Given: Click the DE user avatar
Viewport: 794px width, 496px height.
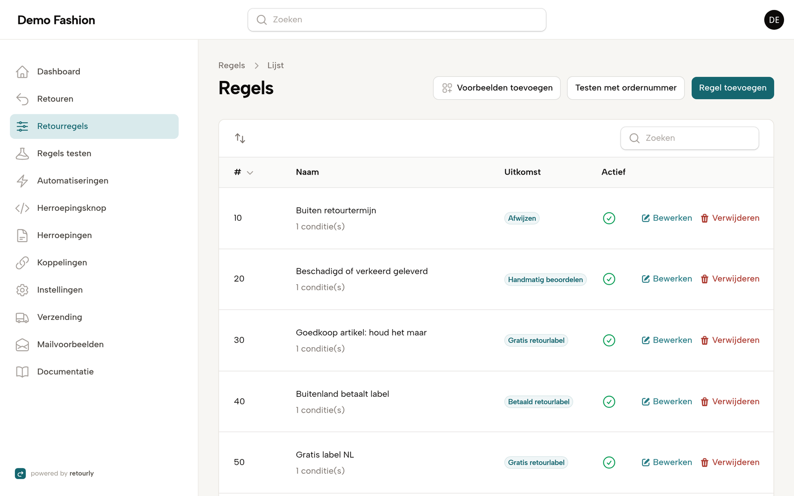Looking at the screenshot, I should click(774, 20).
